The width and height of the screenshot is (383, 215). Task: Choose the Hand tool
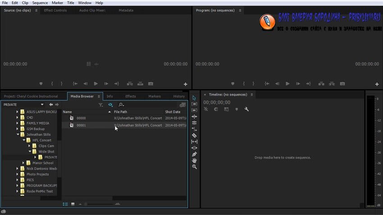point(194,161)
